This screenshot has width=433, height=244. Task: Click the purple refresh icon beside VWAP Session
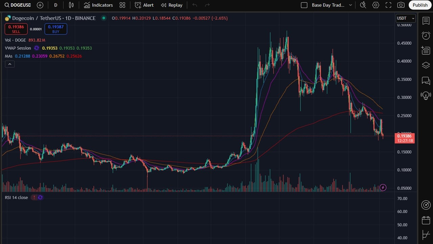point(37,48)
